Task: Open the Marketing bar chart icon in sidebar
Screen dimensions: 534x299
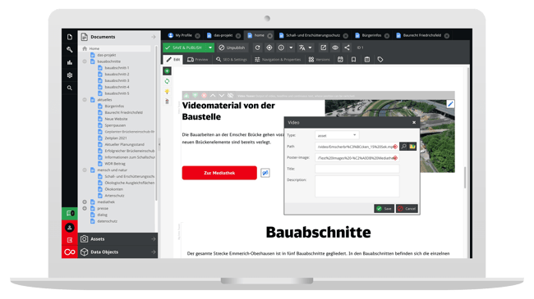Action: 70,62
